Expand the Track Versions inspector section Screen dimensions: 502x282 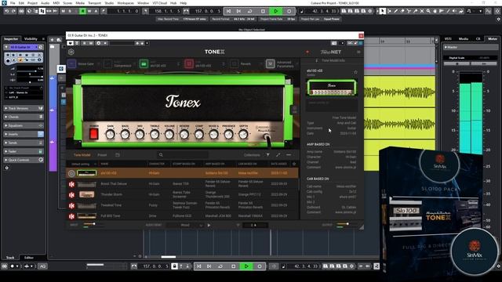24,108
